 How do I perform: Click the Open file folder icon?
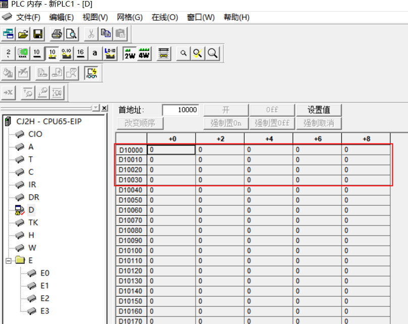click(x=23, y=34)
